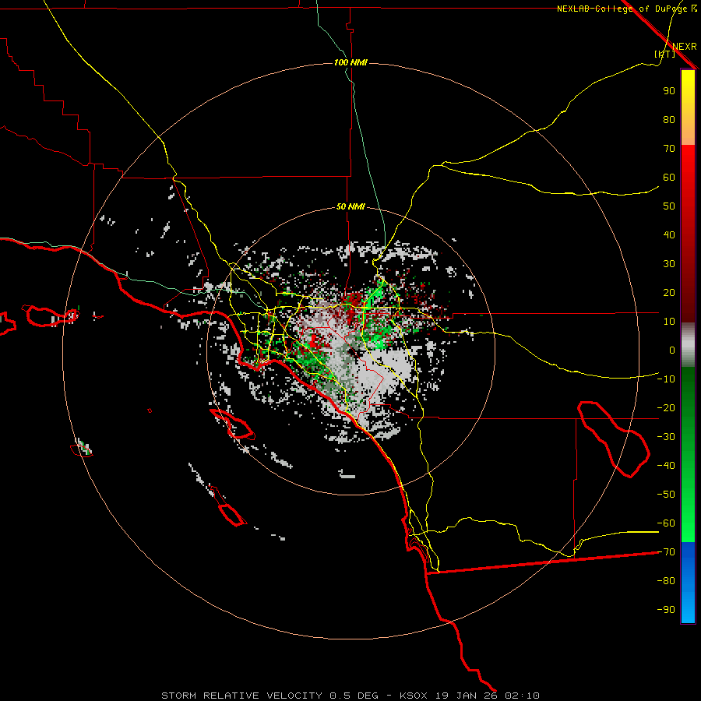701x701 pixels.
Task: Click the "-50" value on velocity scale
Action: pyautogui.click(x=666, y=495)
